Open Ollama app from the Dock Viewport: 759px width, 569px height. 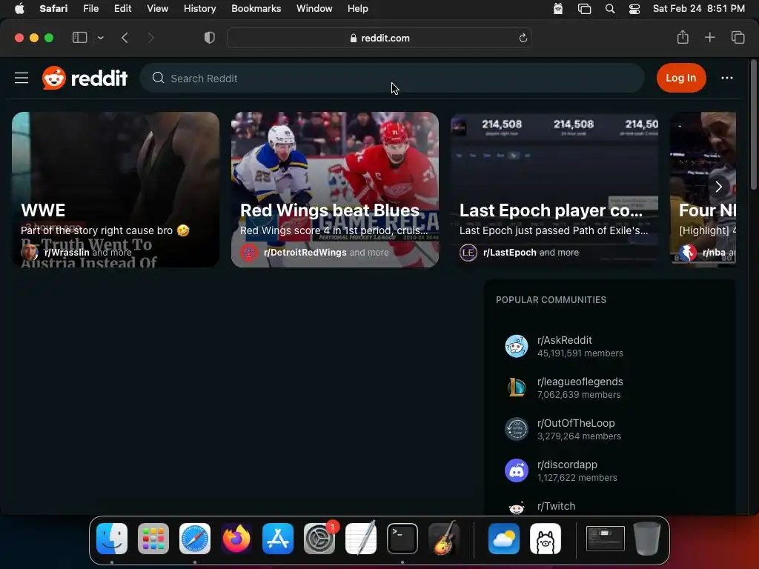coord(546,539)
